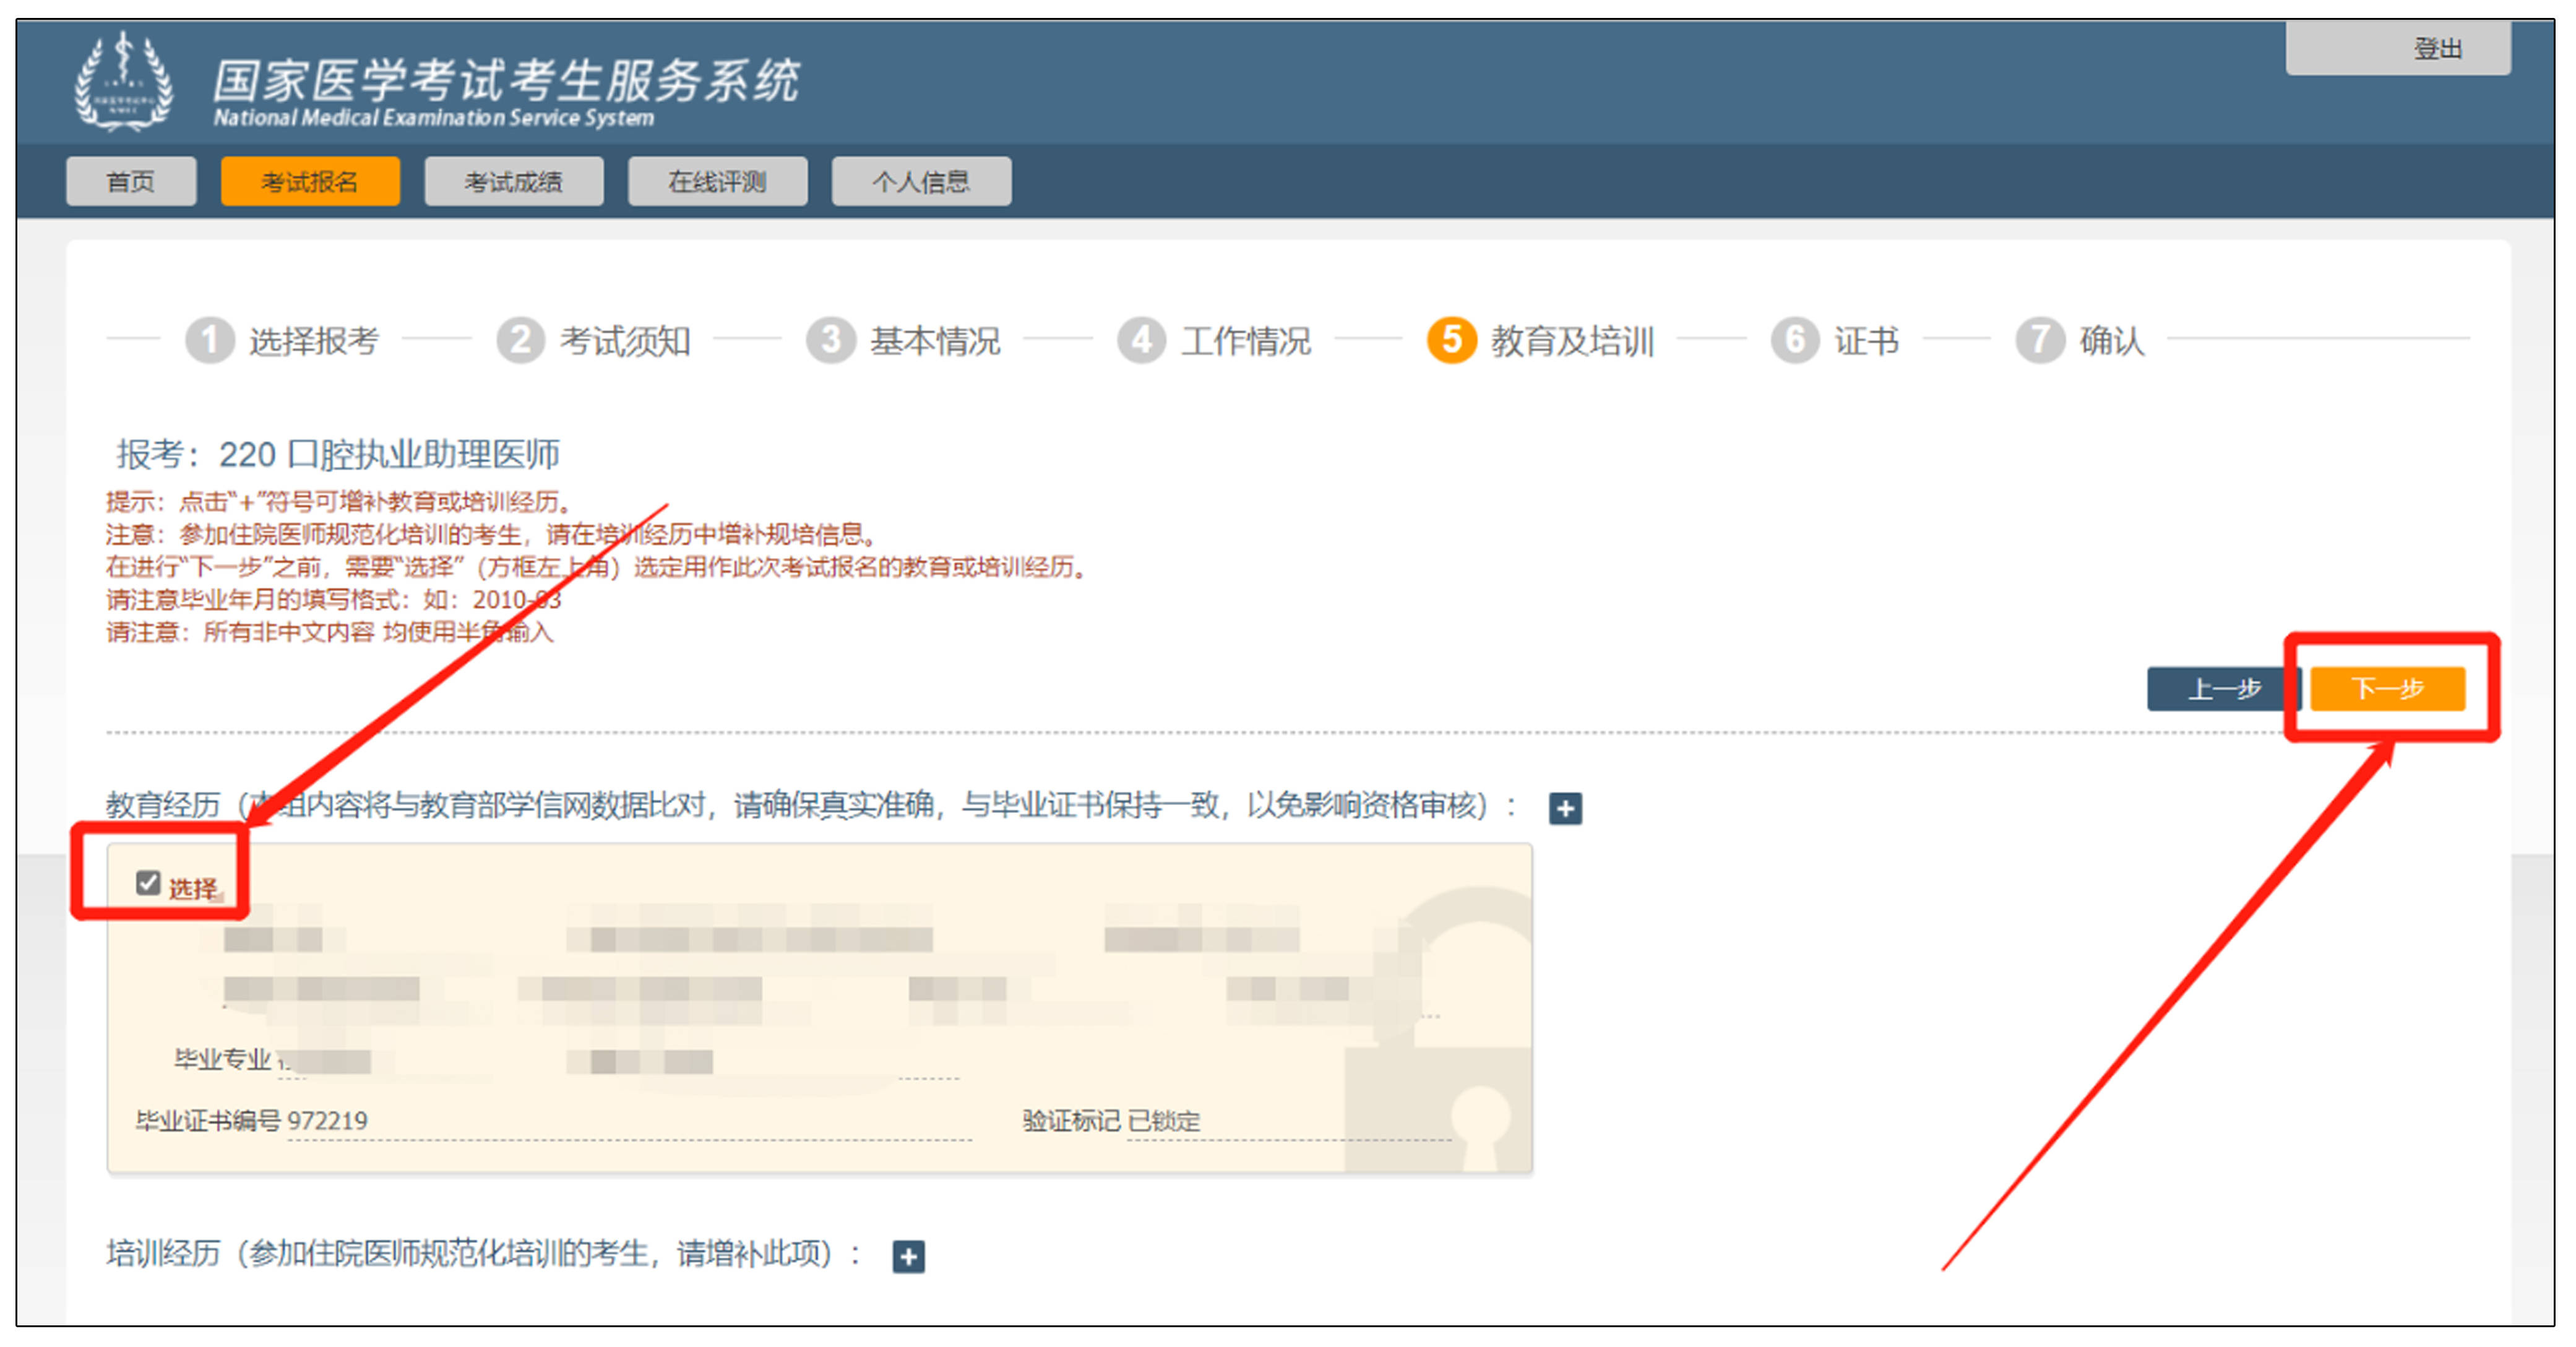The width and height of the screenshot is (2576, 1347).
Task: Click the 教育经历 section heading
Action: coord(812,805)
